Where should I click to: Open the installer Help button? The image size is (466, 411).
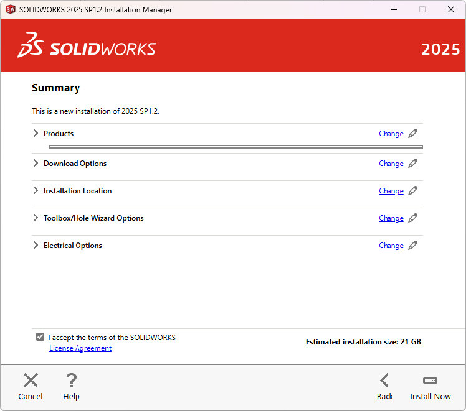pos(71,387)
